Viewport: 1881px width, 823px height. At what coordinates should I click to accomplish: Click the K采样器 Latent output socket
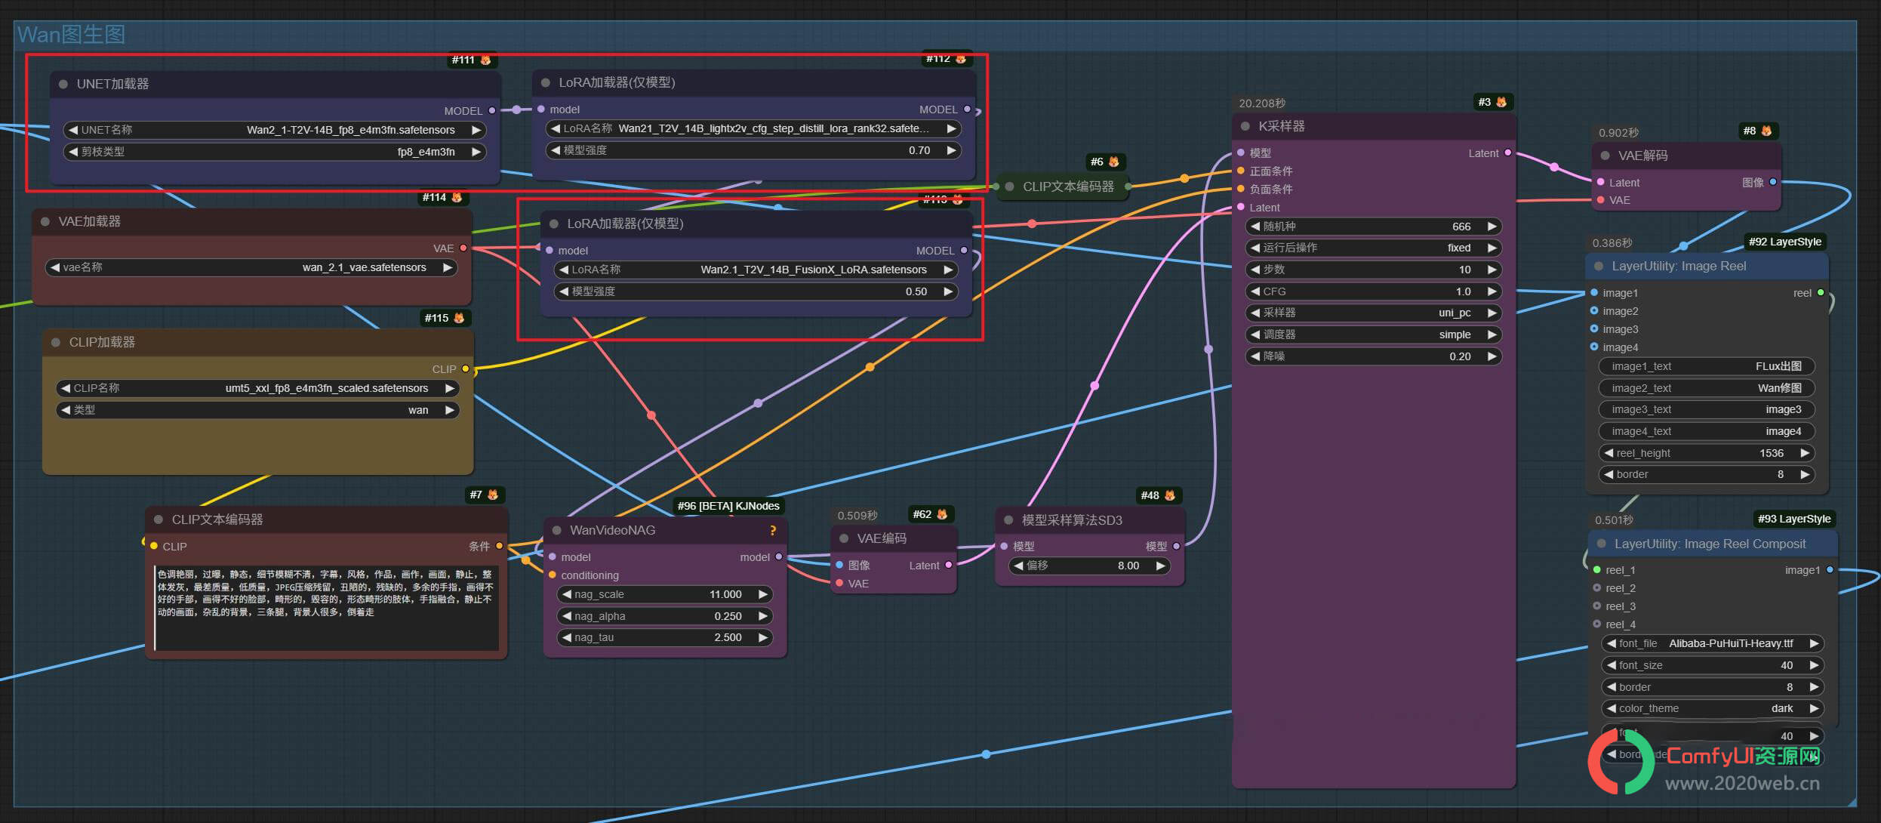pyautogui.click(x=1508, y=153)
